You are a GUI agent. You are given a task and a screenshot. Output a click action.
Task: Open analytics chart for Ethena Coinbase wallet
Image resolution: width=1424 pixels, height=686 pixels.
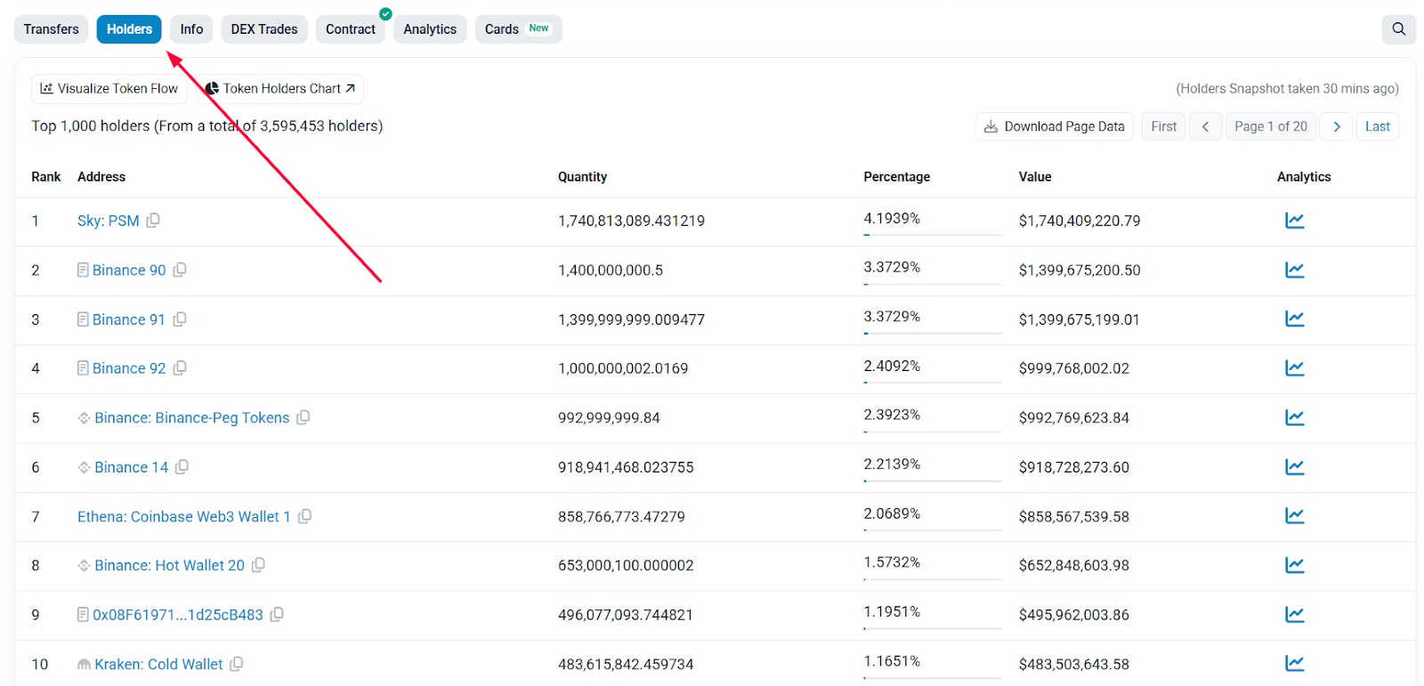pyautogui.click(x=1294, y=516)
